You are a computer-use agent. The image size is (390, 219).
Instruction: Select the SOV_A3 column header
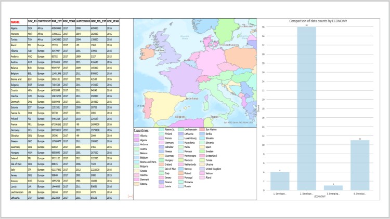(x=32, y=22)
